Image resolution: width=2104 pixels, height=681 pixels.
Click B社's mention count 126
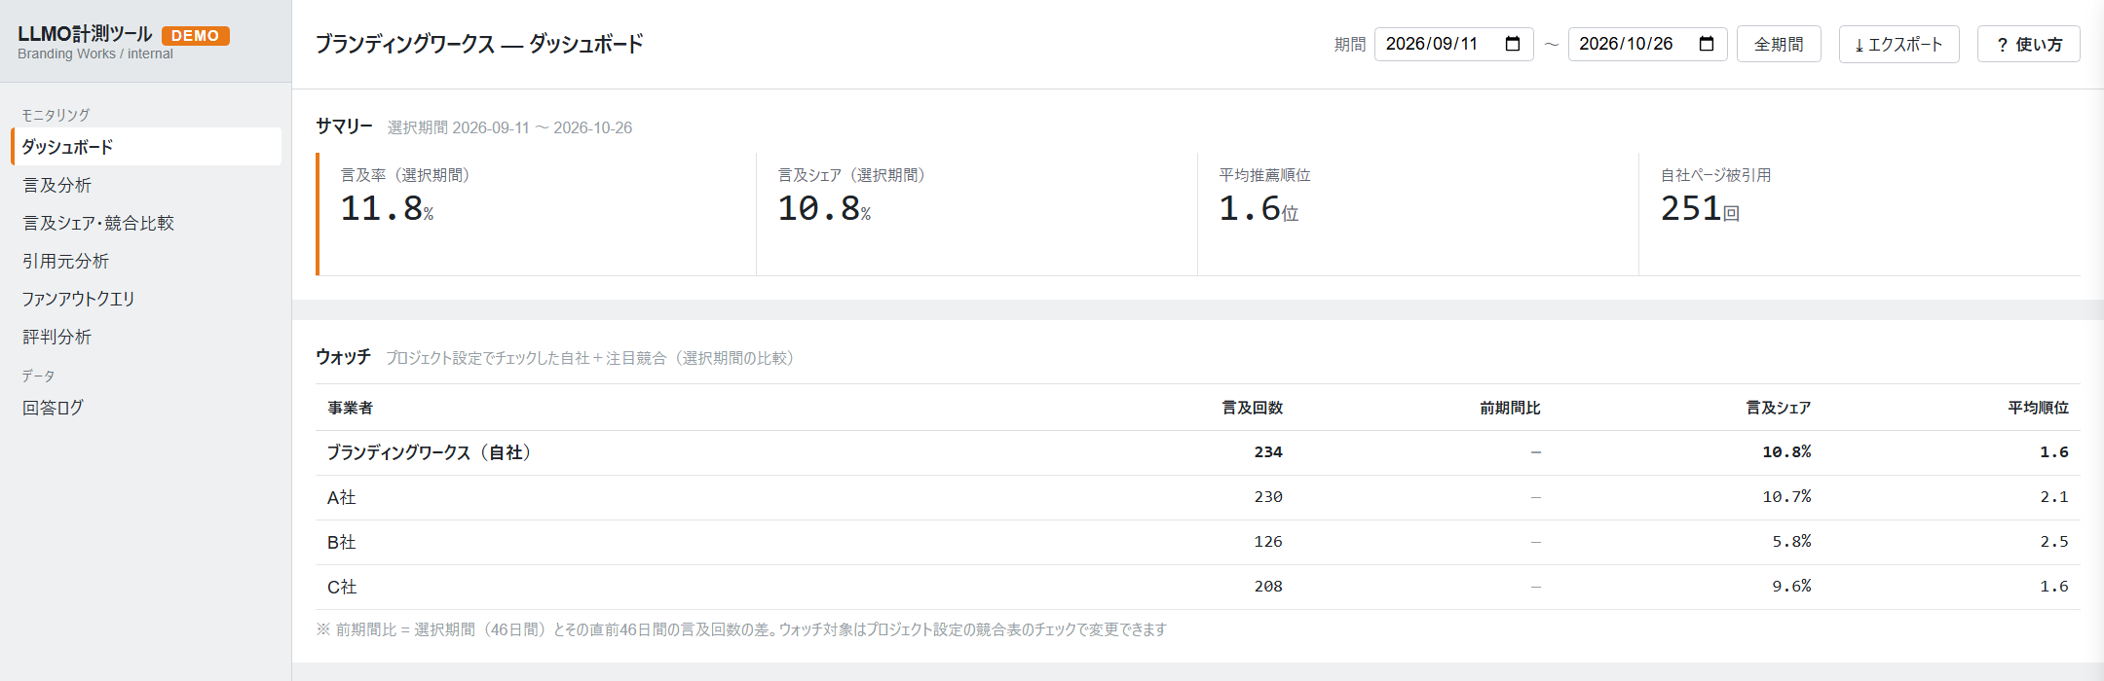tap(1268, 542)
